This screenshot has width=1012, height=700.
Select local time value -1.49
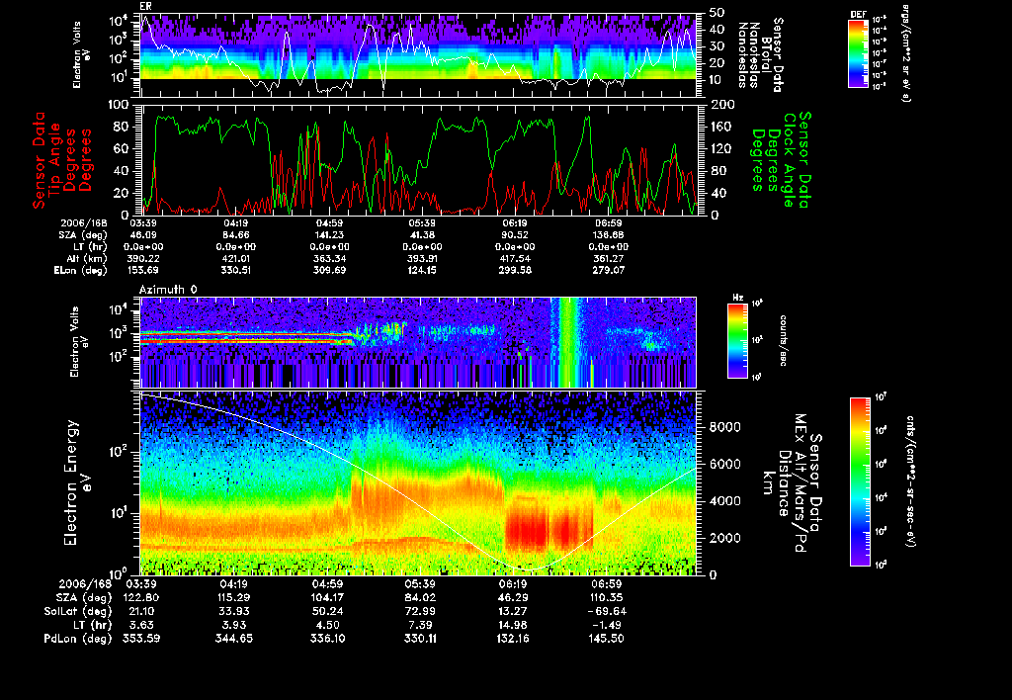pos(606,625)
